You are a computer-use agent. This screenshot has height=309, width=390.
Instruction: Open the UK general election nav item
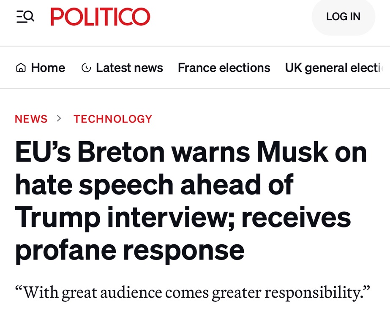[336, 68]
